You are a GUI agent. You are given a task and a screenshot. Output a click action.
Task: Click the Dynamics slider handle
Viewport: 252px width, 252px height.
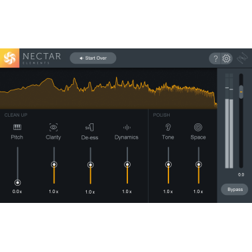(127, 164)
